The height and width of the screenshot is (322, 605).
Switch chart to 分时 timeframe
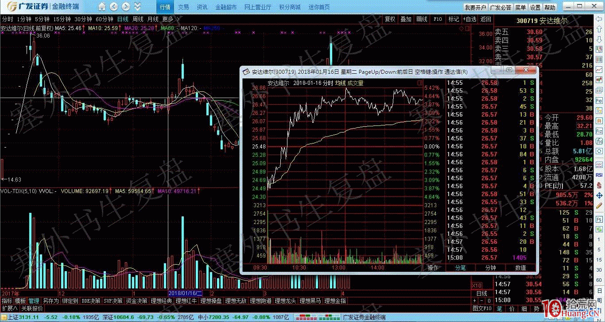[x=8, y=19]
